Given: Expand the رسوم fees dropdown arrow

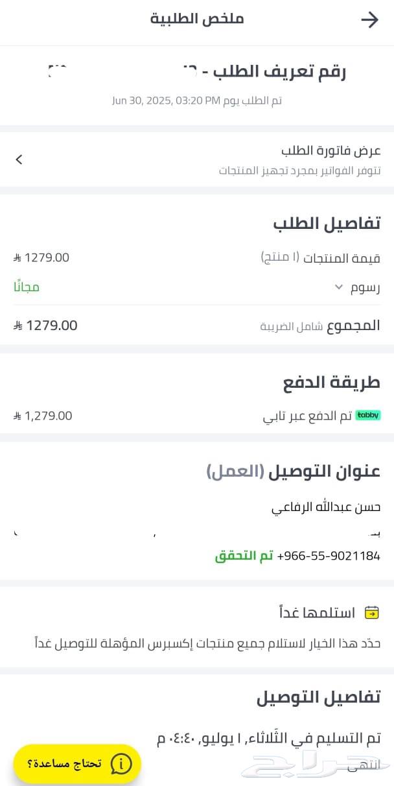Looking at the screenshot, I should [x=338, y=287].
